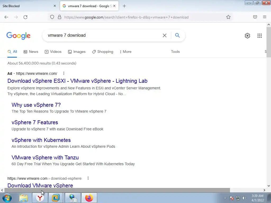The height and width of the screenshot is (203, 271).
Task: Open the tracking protection shield
Action: coord(52,17)
